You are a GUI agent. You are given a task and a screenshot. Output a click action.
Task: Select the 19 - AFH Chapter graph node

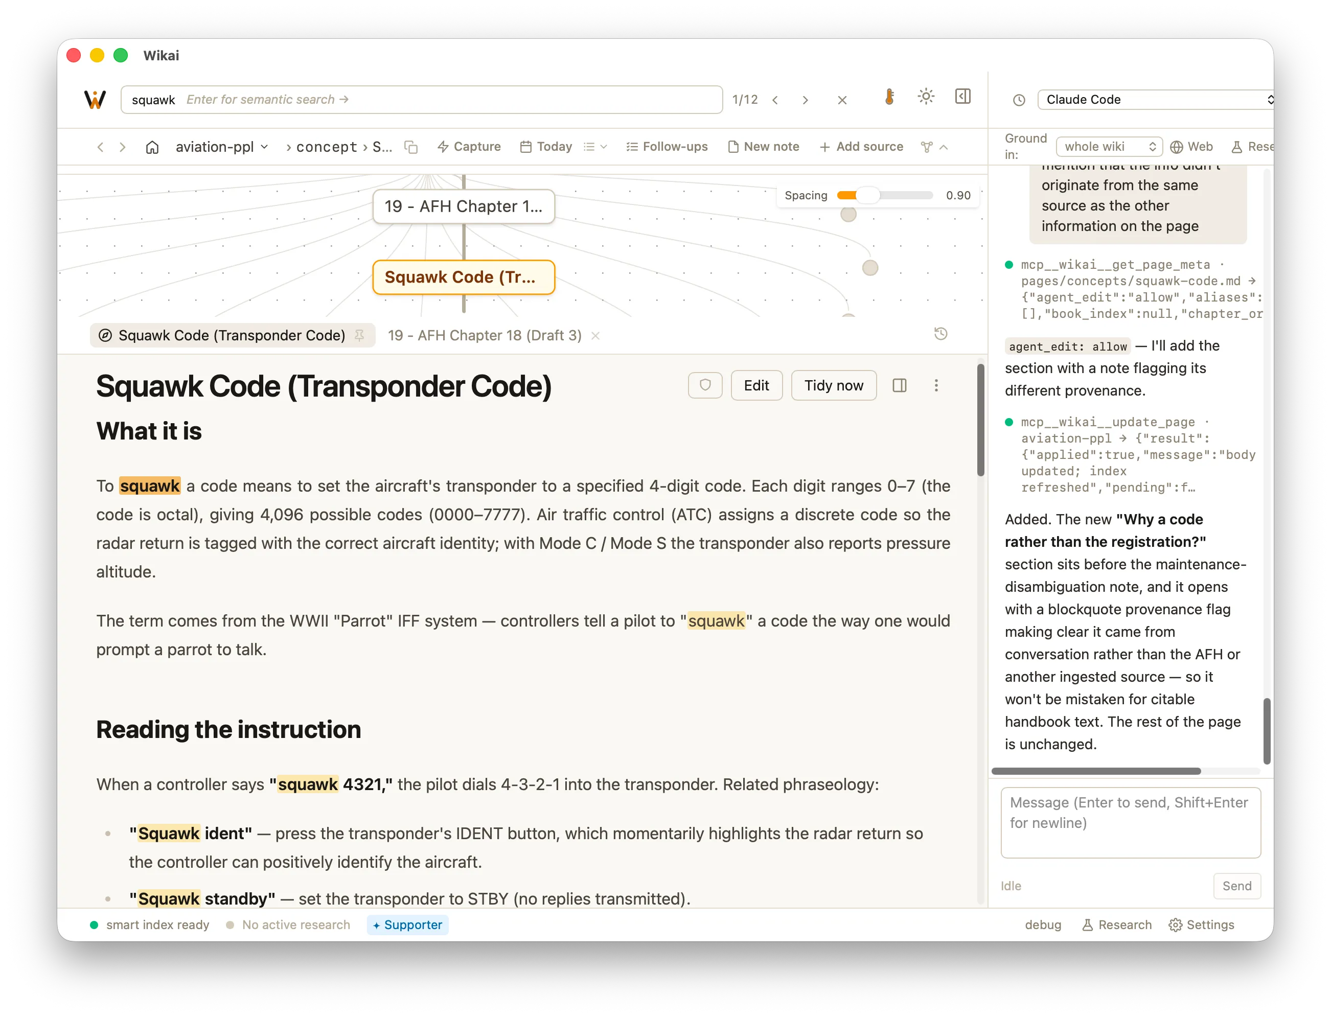pyautogui.click(x=464, y=206)
